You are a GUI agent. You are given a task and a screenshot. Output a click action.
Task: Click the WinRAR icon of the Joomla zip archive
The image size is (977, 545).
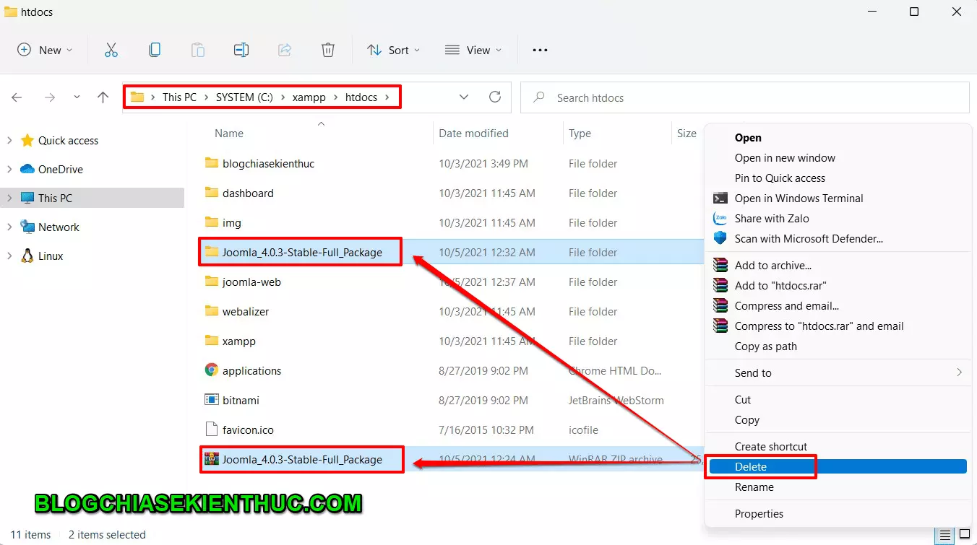pyautogui.click(x=211, y=459)
